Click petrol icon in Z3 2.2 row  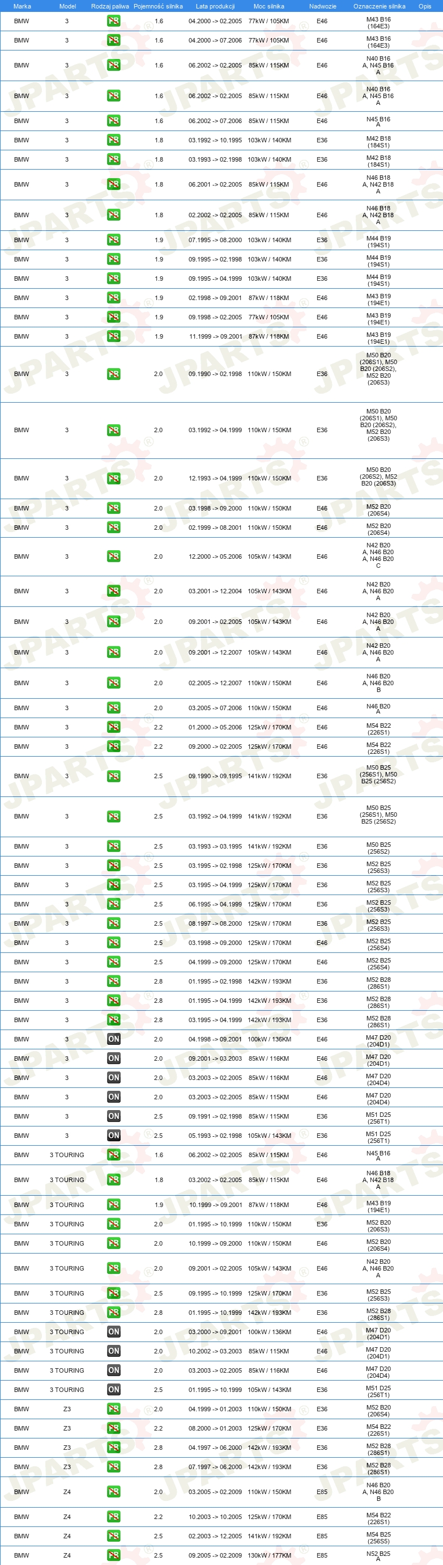tap(113, 1428)
